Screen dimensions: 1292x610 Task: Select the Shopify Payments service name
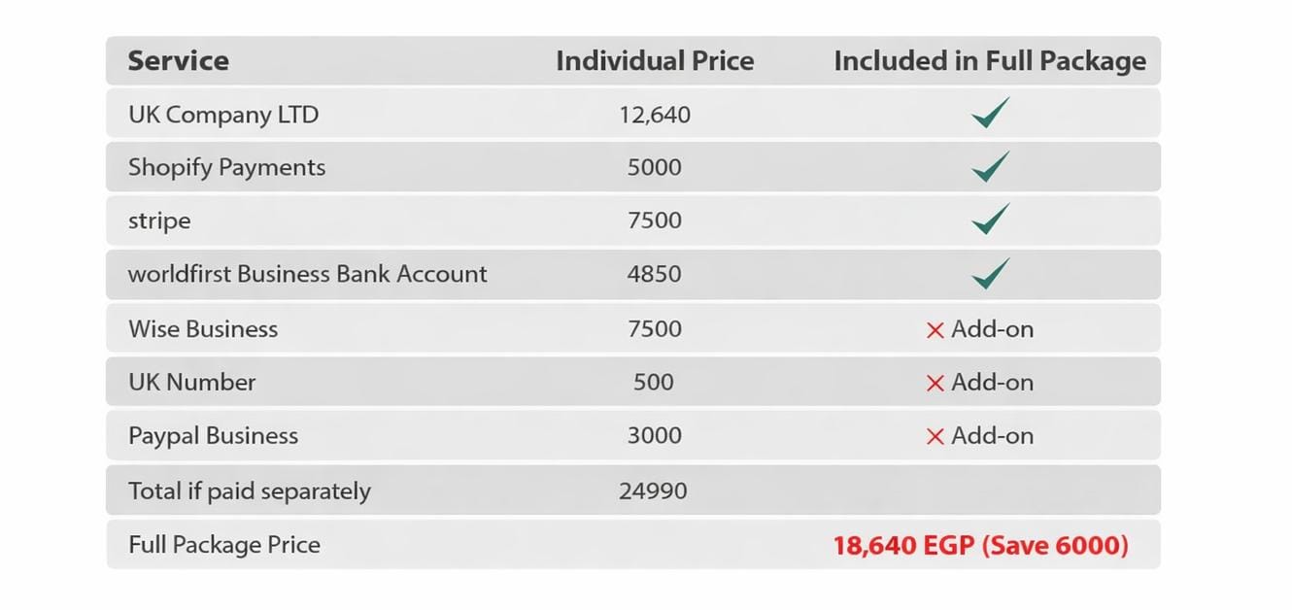[226, 167]
